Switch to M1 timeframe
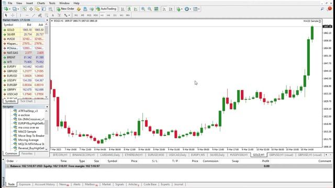Viewport: 335px width, 188px height. click(x=76, y=15)
